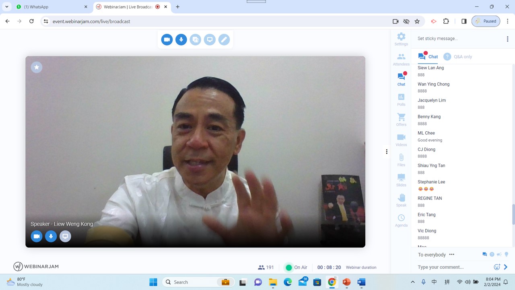Click the virtual background icon in top toolbar
515x290 pixels.
click(x=196, y=39)
